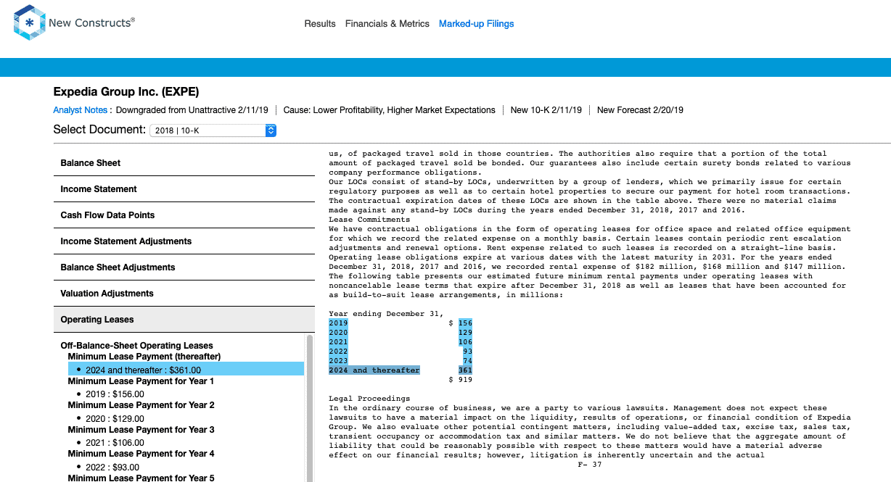The width and height of the screenshot is (891, 482).
Task: Click 'Cause: Lower Profitability, Higher Market Expectations'
Action: 389,110
